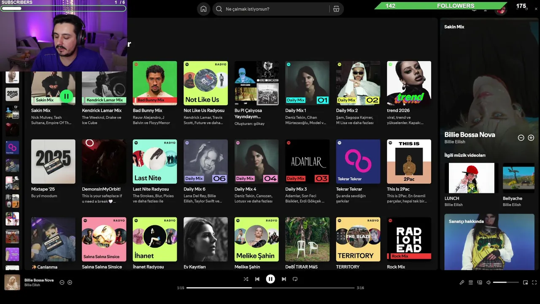Adjust the volume slider
540x304 pixels.
coord(505,282)
